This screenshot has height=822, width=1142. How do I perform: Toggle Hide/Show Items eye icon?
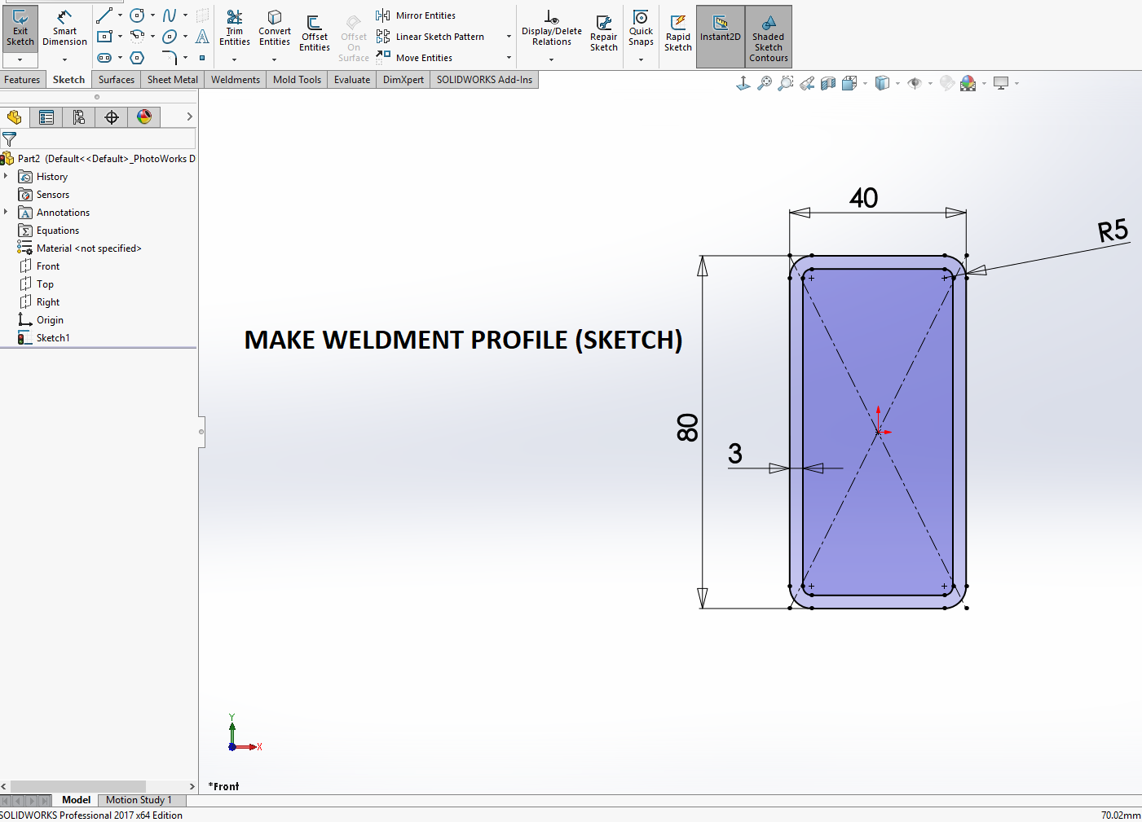(916, 82)
